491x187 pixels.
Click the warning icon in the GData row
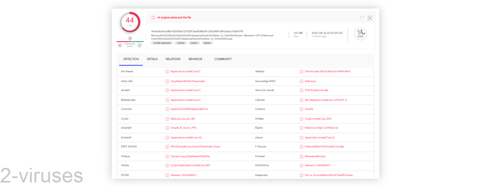pos(167,165)
